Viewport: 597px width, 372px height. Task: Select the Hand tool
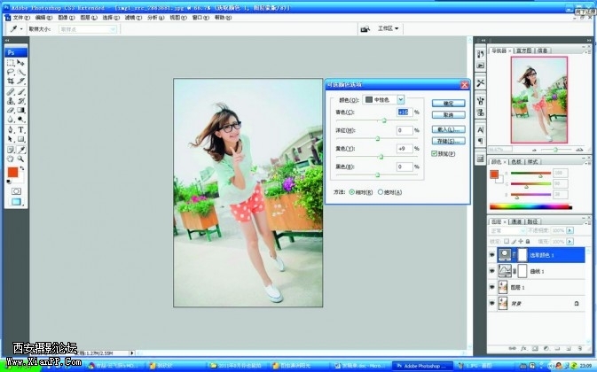[11, 159]
